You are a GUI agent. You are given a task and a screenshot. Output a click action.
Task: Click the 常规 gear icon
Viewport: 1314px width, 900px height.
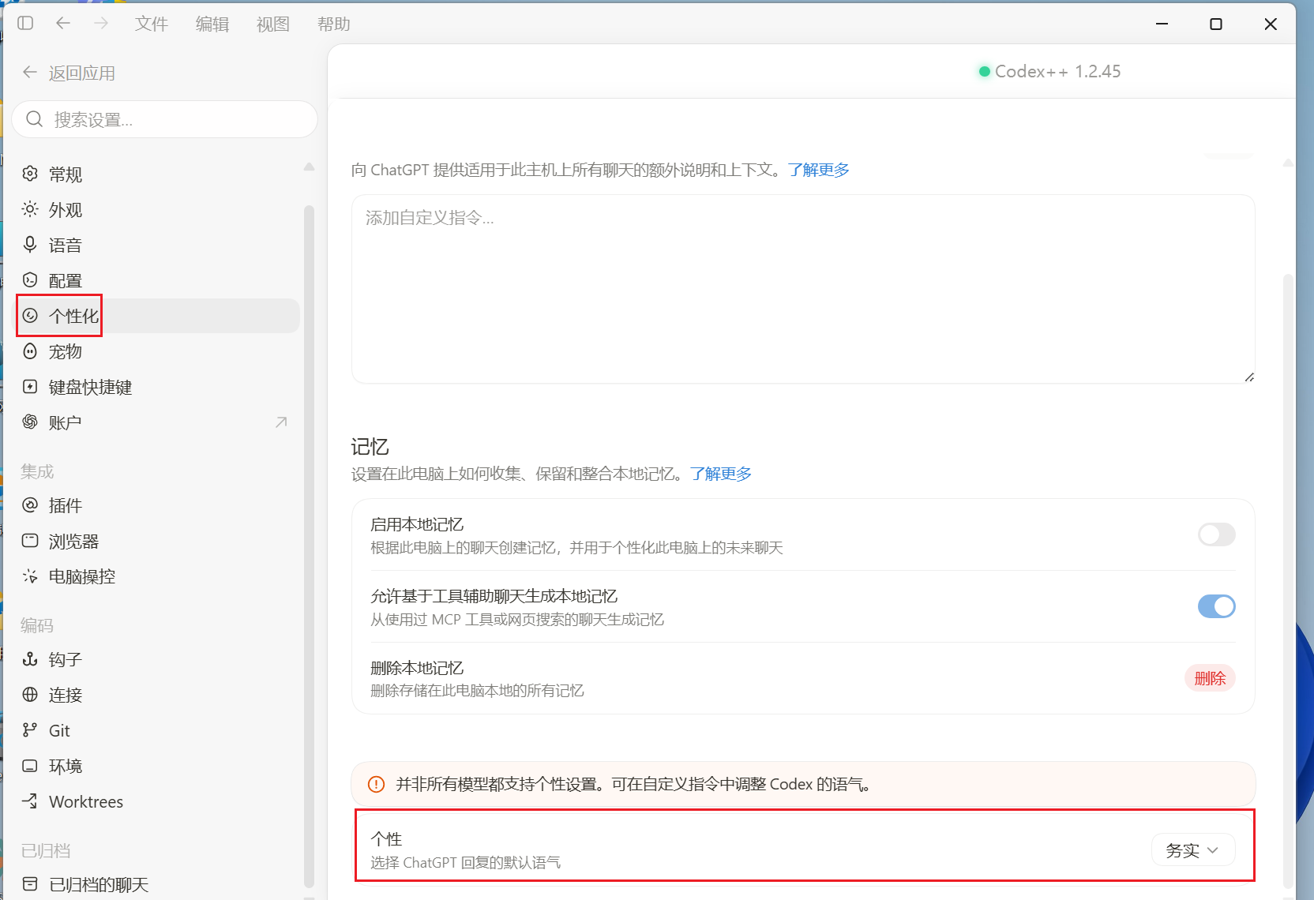pos(30,174)
